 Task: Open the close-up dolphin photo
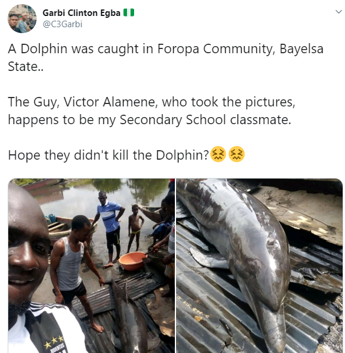pyautogui.click(x=259, y=265)
